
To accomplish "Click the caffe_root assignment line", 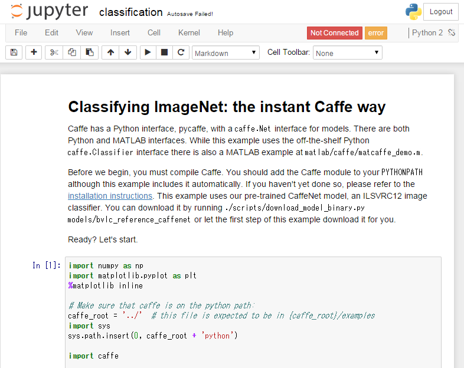I will click(x=221, y=316).
